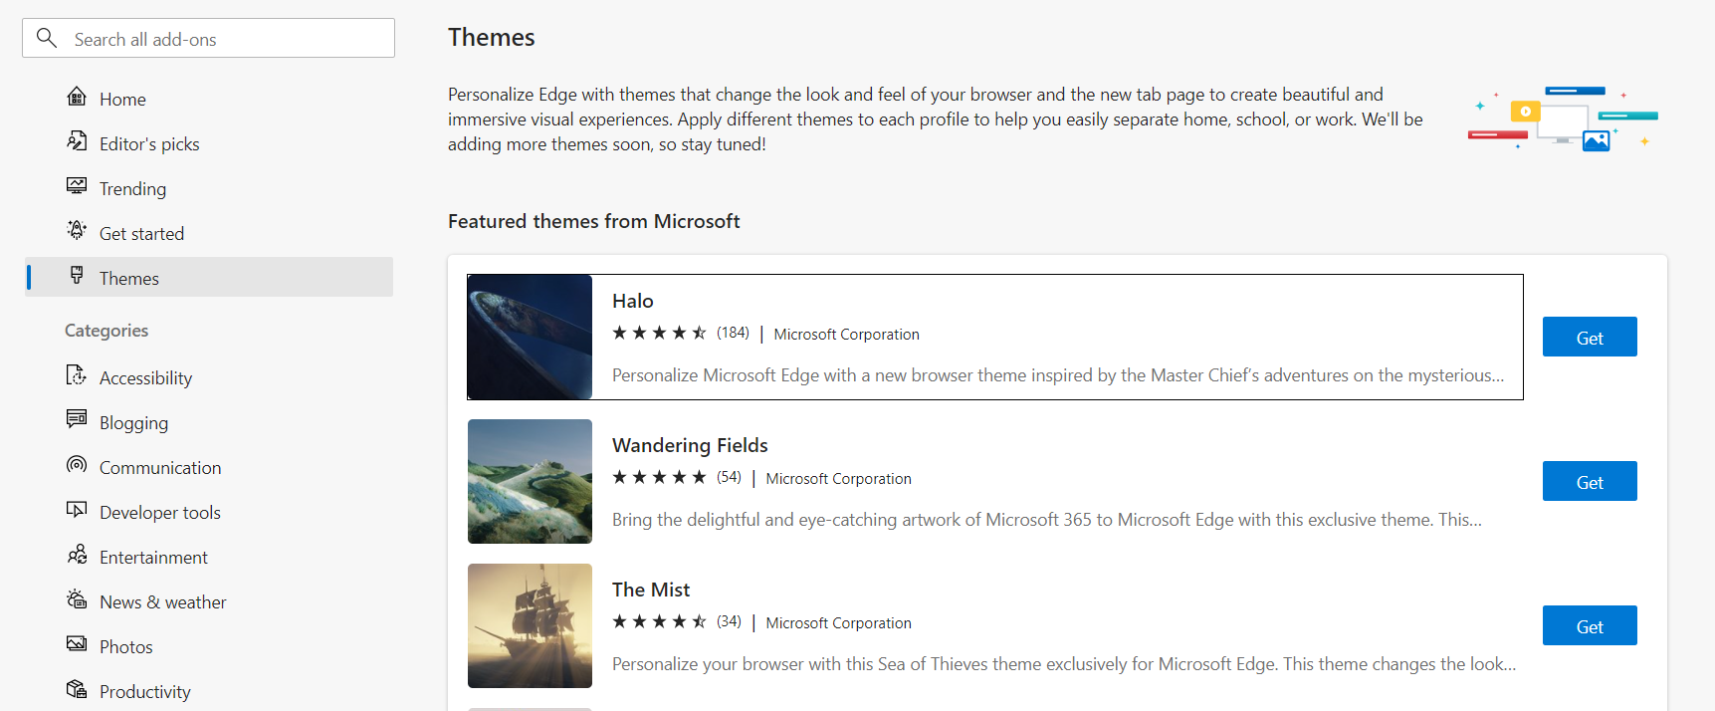
Task: Open the Halo theme details
Action: (633, 300)
